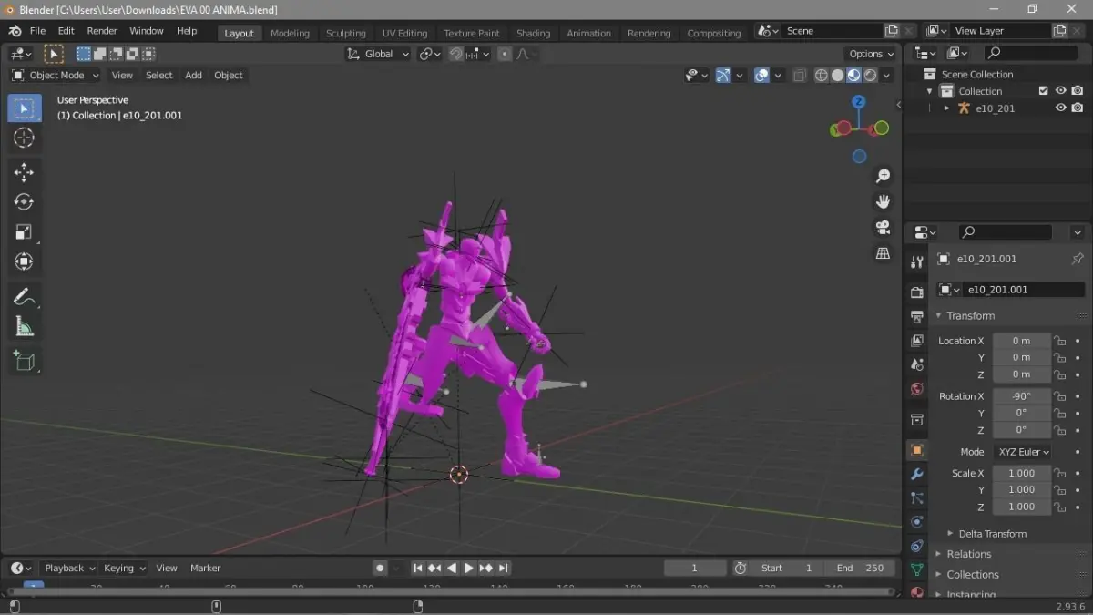Viewport: 1093px width, 615px height.
Task: Switch to solid viewport shading
Action: 837,76
